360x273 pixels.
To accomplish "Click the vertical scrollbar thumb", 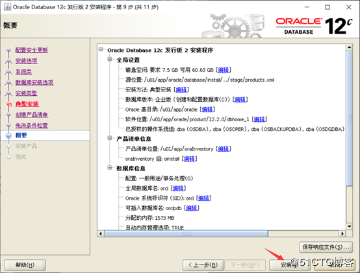I will coord(349,119).
